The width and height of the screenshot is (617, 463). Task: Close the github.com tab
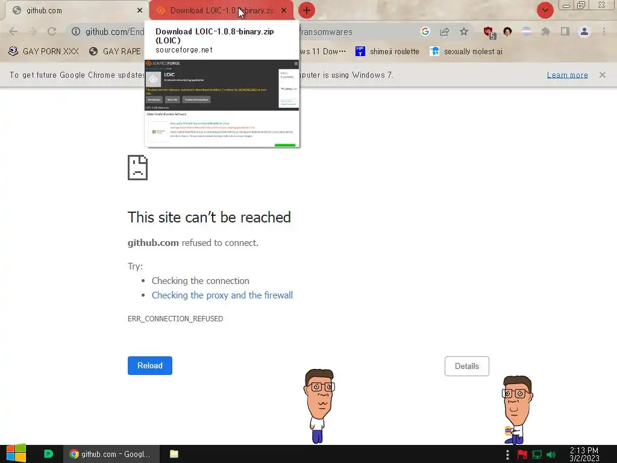point(140,11)
